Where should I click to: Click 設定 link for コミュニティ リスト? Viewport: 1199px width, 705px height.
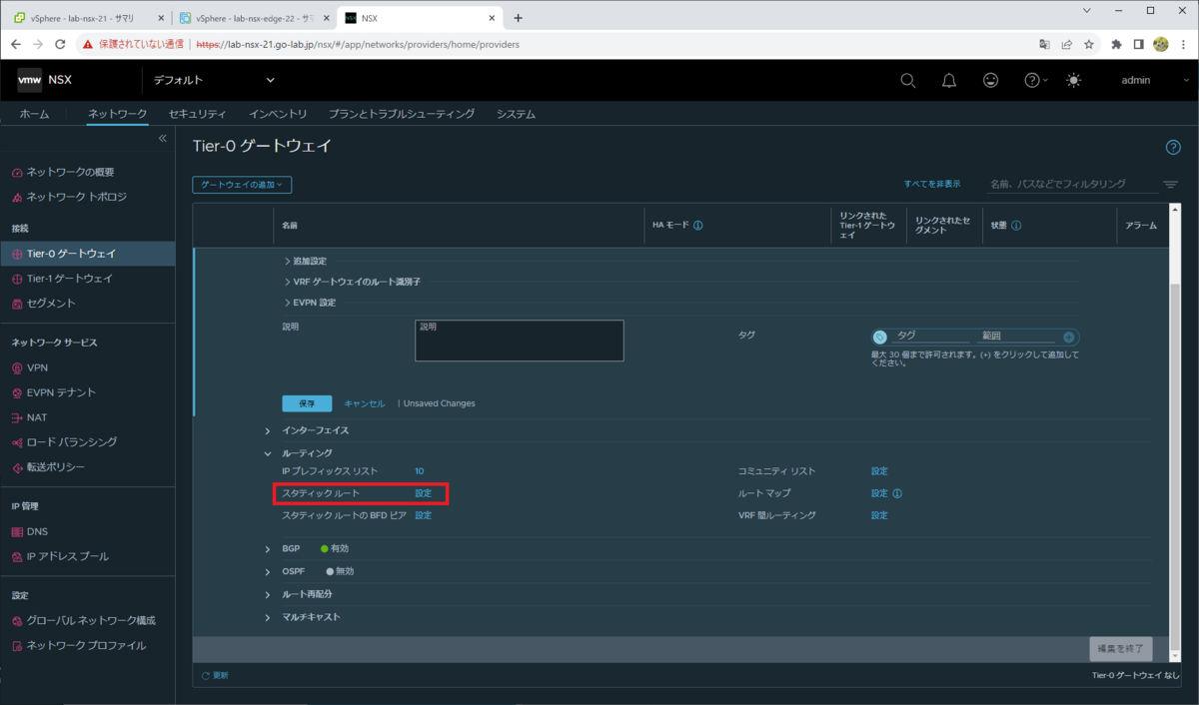coord(879,470)
